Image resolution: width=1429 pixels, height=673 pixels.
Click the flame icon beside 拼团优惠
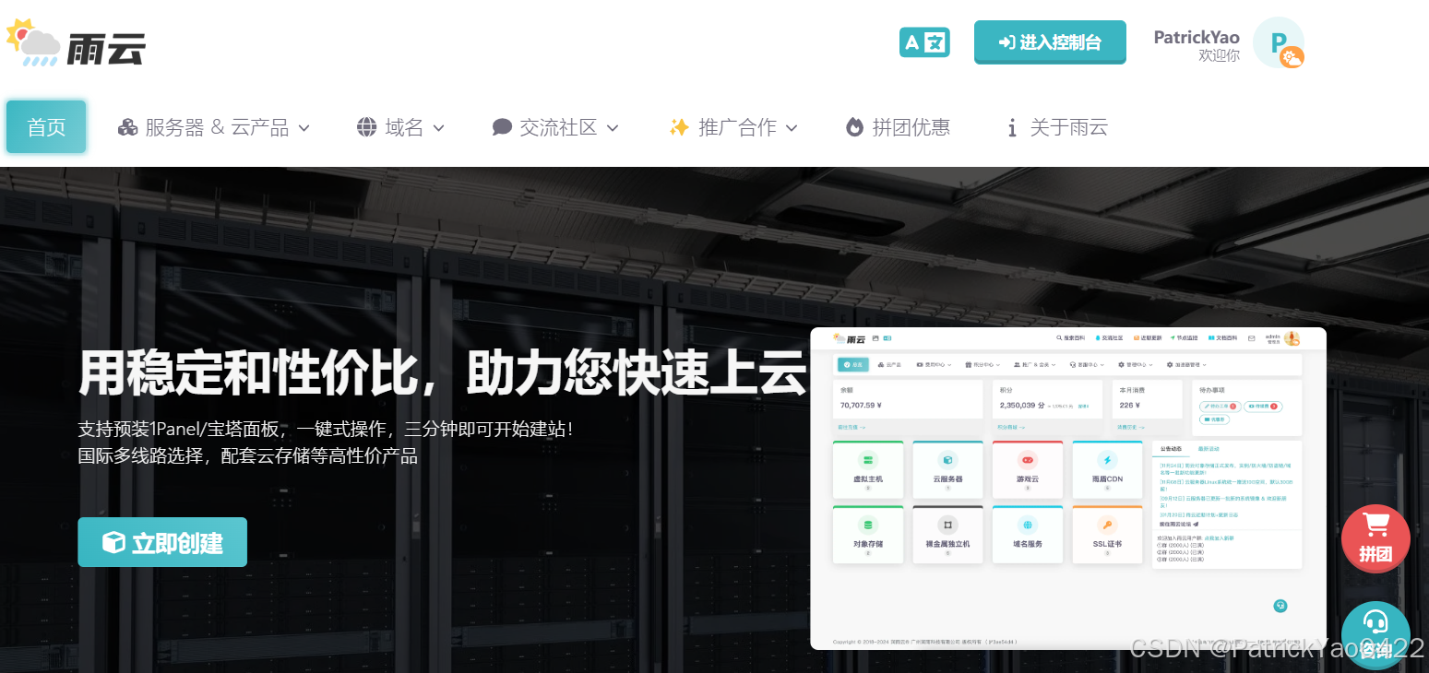(x=854, y=127)
